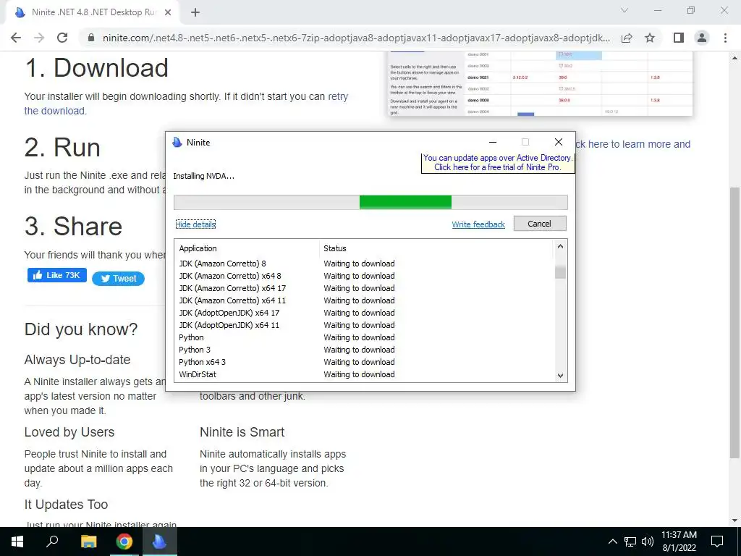
Task: Click here to learn more link
Action: coord(632,144)
